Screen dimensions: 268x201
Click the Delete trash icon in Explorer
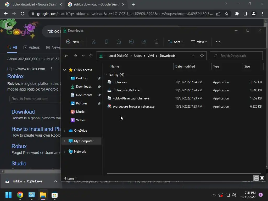click(157, 42)
